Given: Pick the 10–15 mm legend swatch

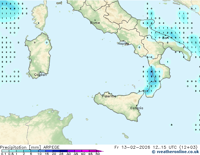Looking at the screenshot, I should pyautogui.click(x=42, y=151).
